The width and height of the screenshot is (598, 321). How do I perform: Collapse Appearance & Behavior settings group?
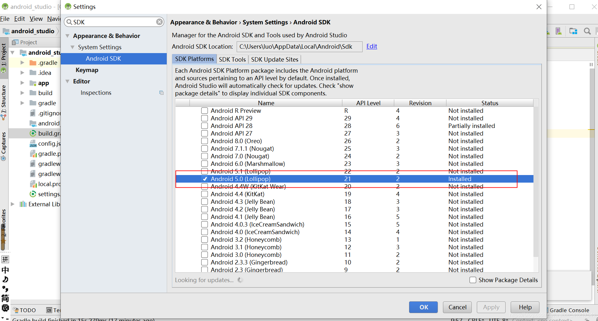point(67,36)
